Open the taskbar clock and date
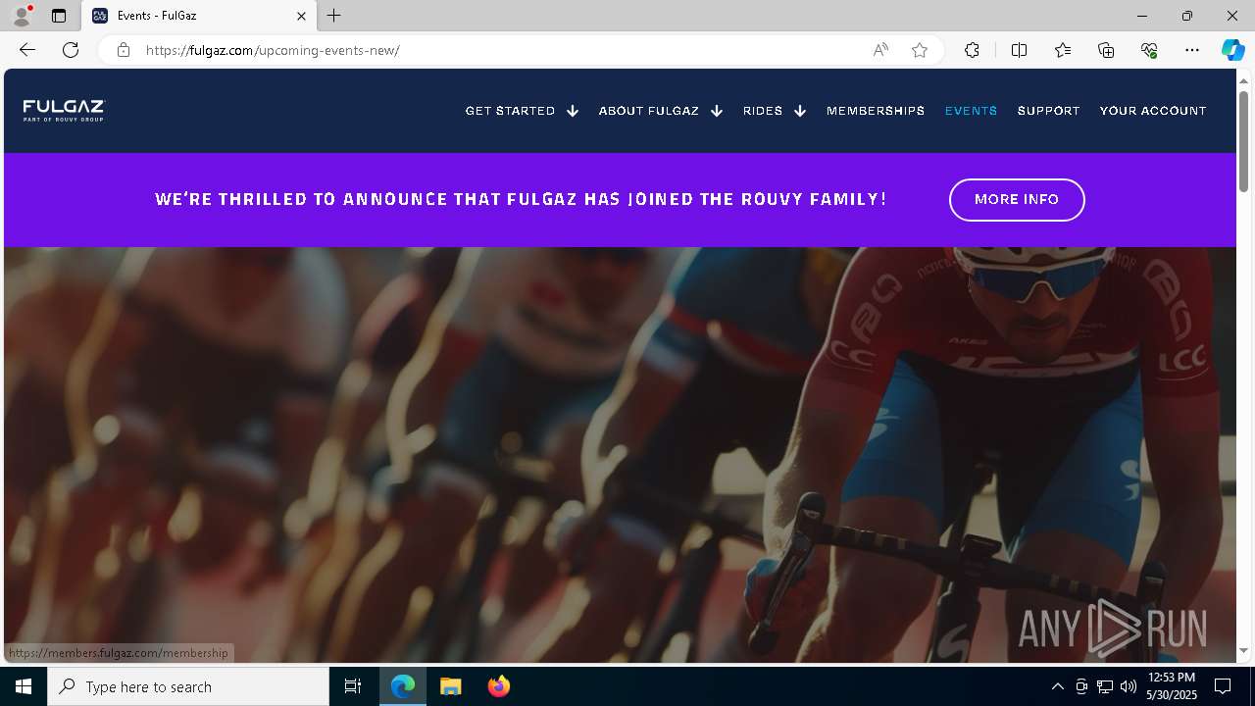Viewport: 1255px width, 706px height. point(1173,686)
